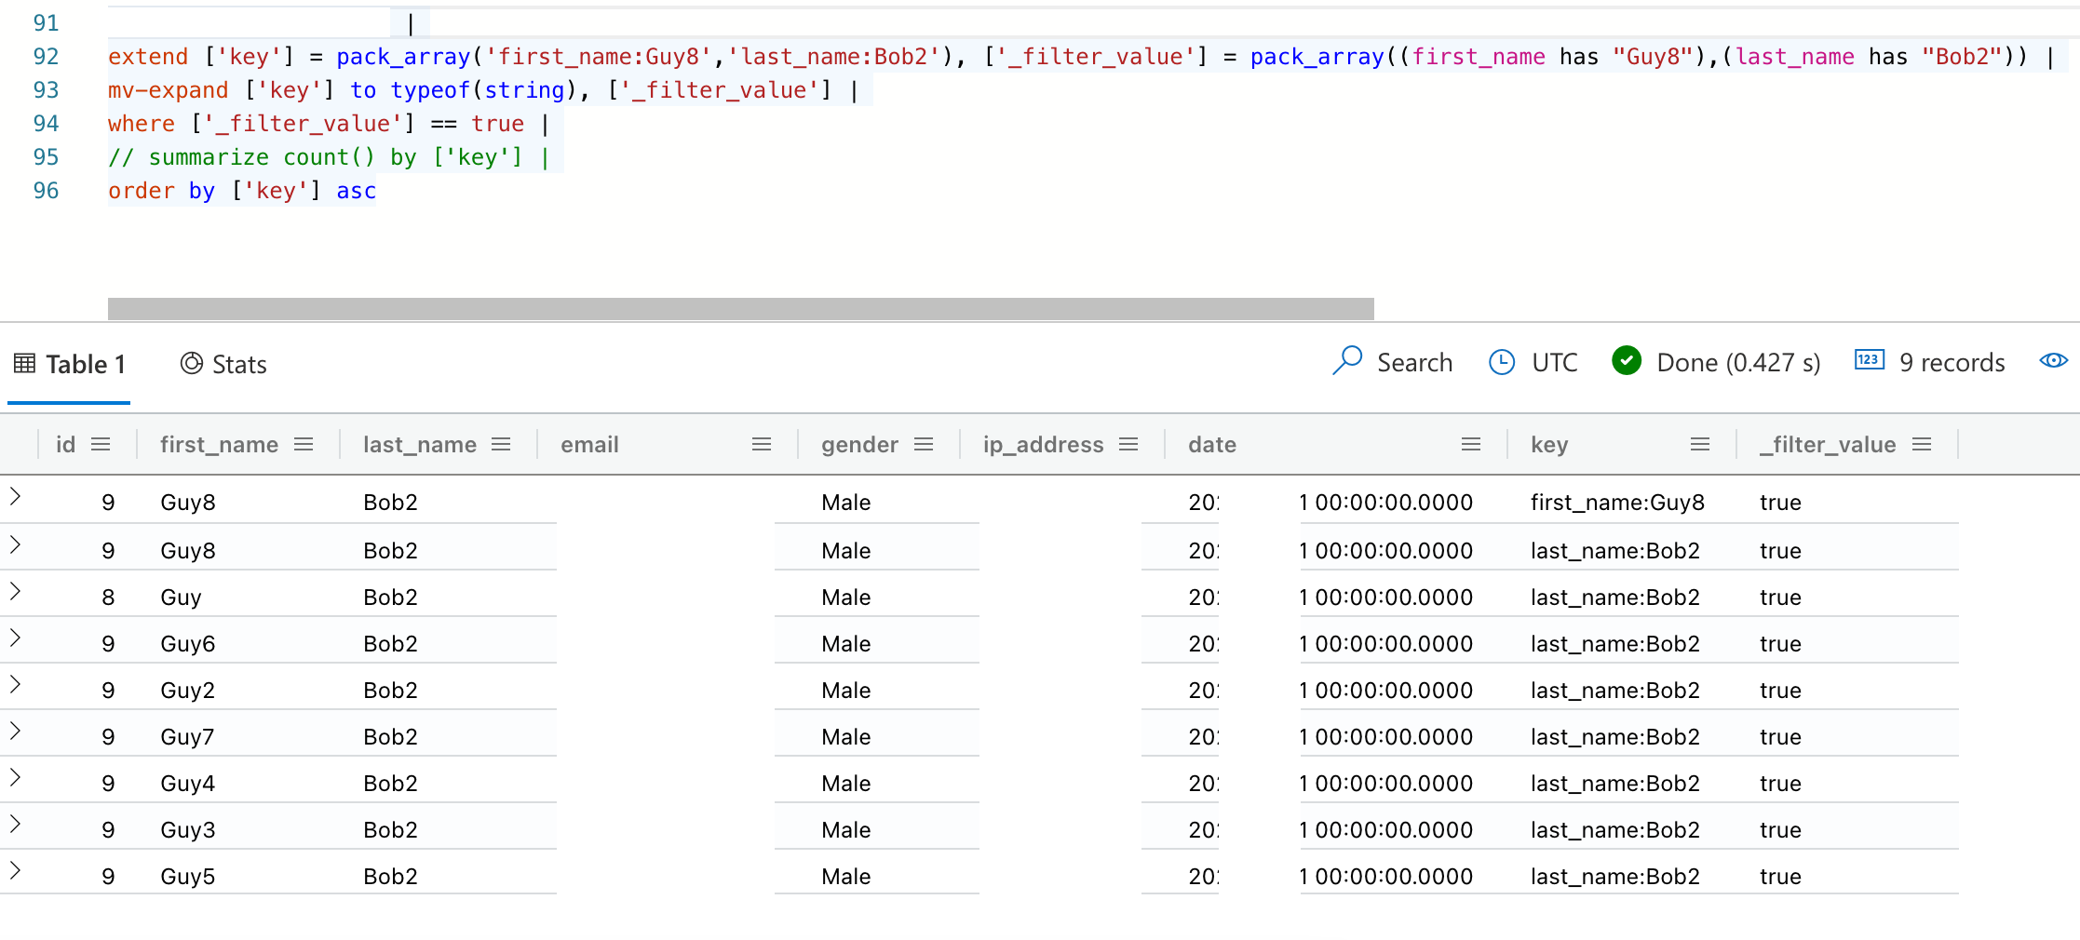Click the UTC clock icon
This screenshot has width=2080, height=940.
point(1501,362)
